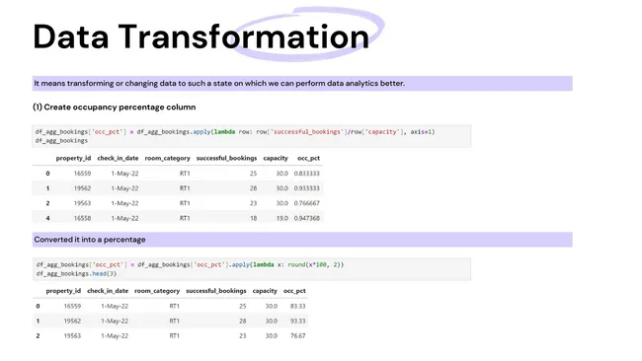Click the percentage value 76.67
This screenshot has height=361, width=642.
pyautogui.click(x=297, y=336)
